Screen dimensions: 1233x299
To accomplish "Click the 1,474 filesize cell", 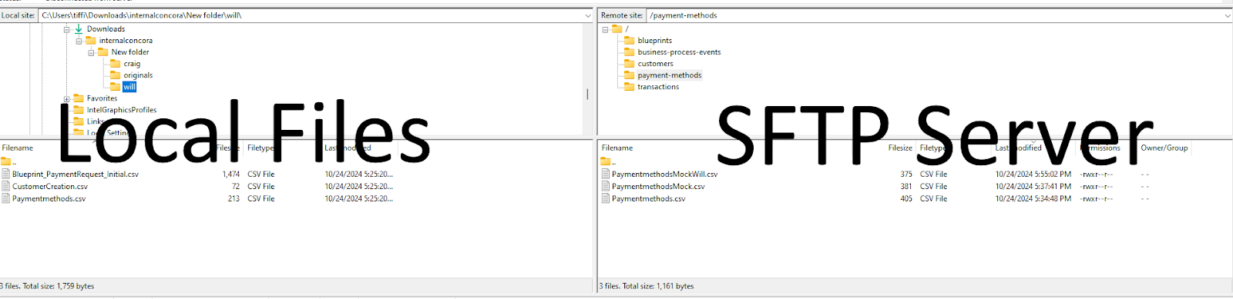I will coord(231,174).
